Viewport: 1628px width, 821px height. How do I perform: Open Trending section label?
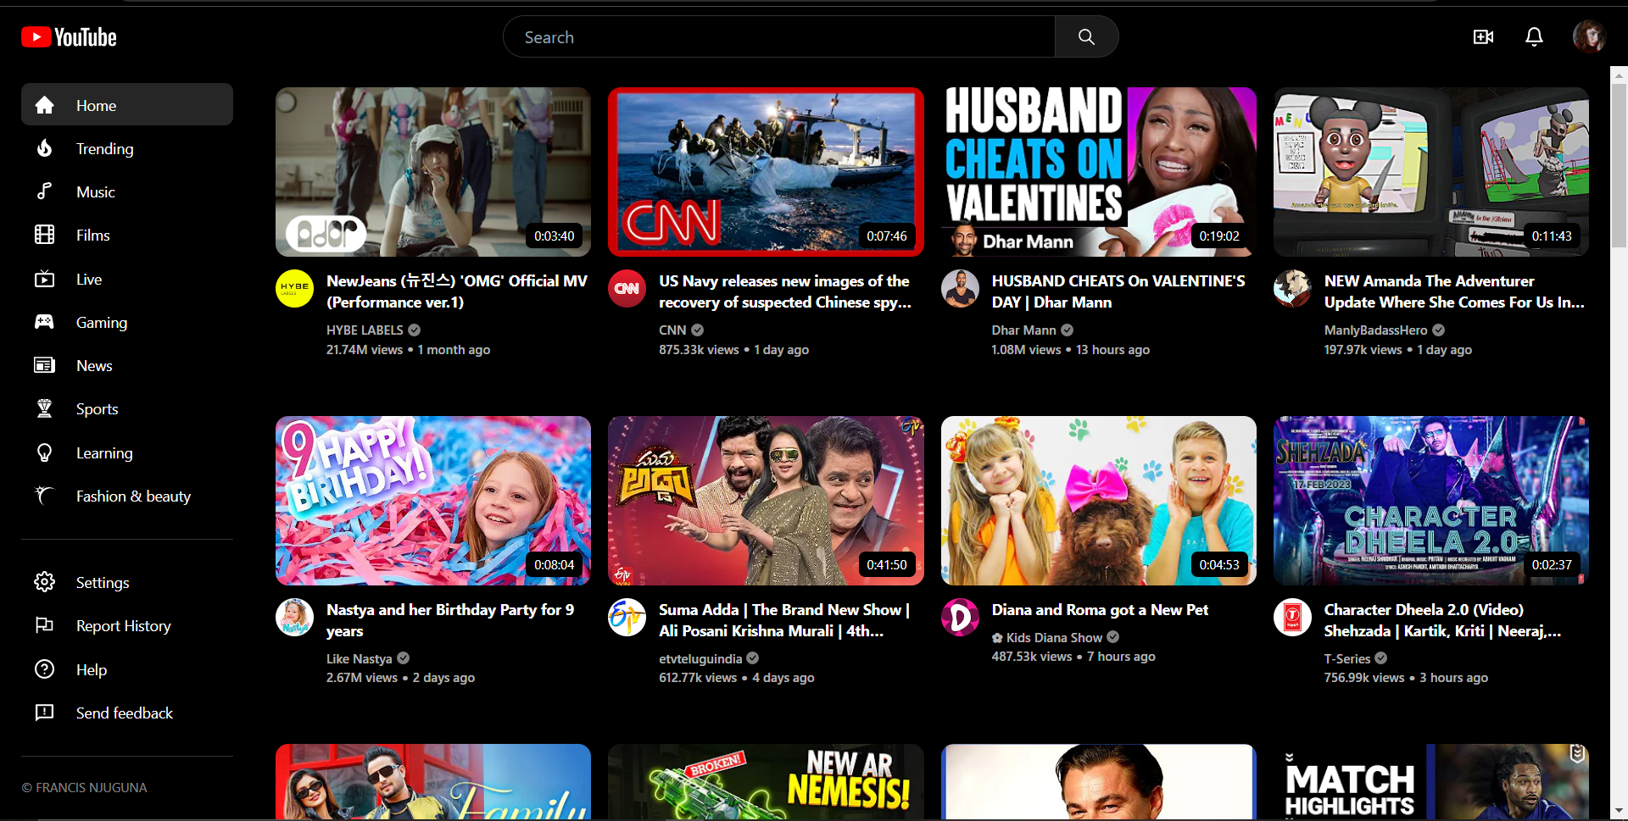104,149
